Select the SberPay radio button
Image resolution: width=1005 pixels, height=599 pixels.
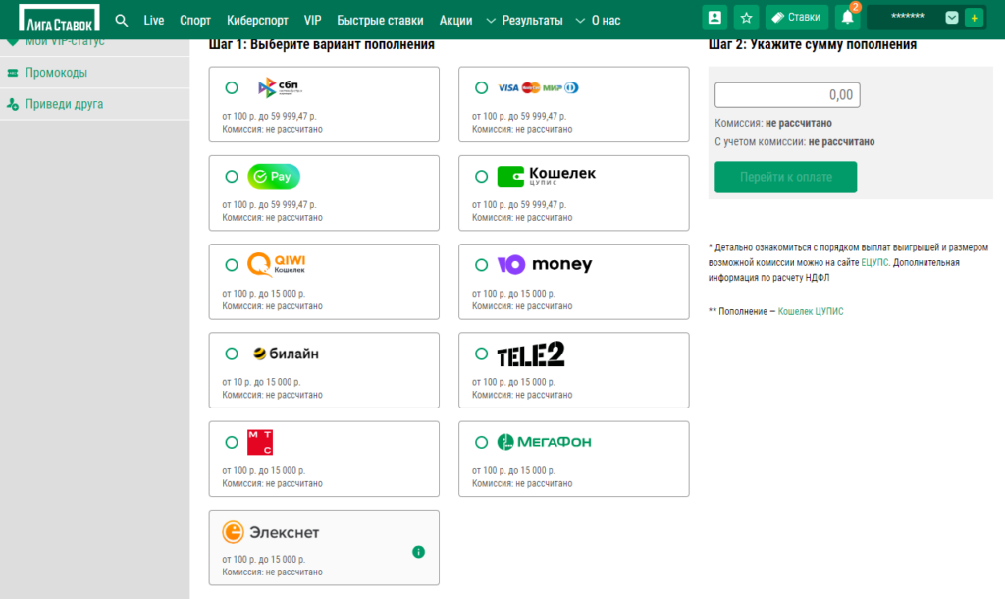[232, 177]
